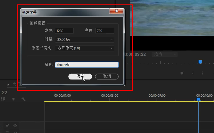Screen dimensions: 214x133
Task: Toggle nest sequences icon in timeline
Action: click(x=3, y=99)
